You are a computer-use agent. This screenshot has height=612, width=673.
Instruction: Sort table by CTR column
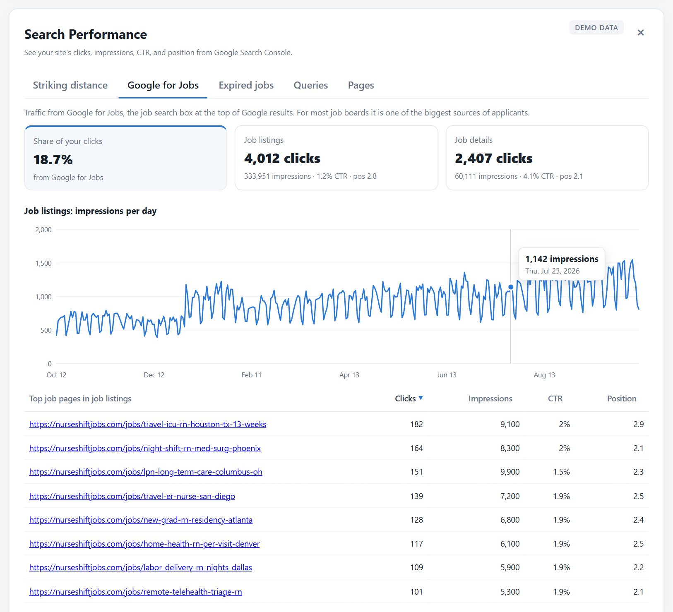555,398
